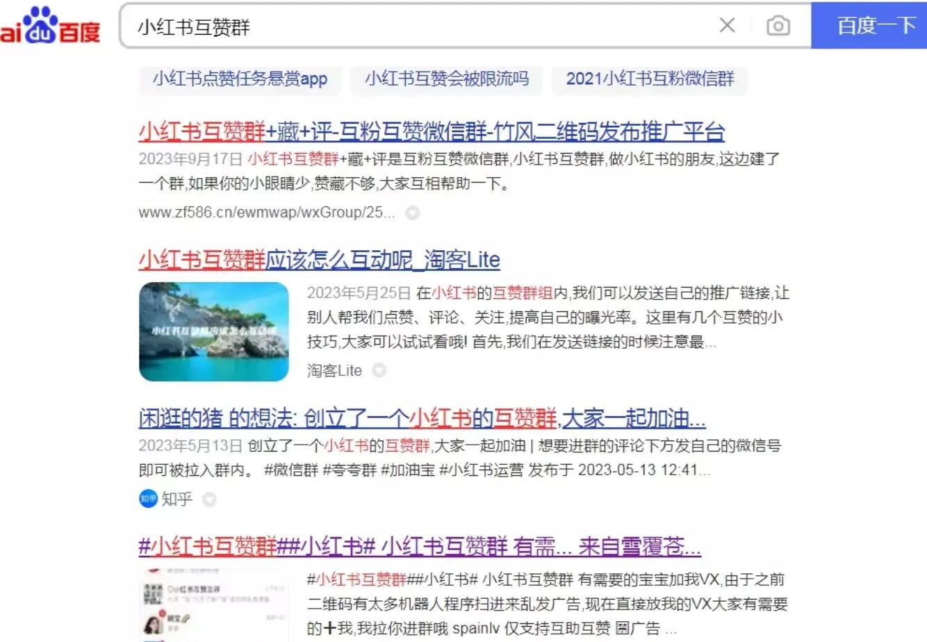Select suggestion 小红书点赞任务悬赏app
The image size is (927, 642).
coord(240,79)
